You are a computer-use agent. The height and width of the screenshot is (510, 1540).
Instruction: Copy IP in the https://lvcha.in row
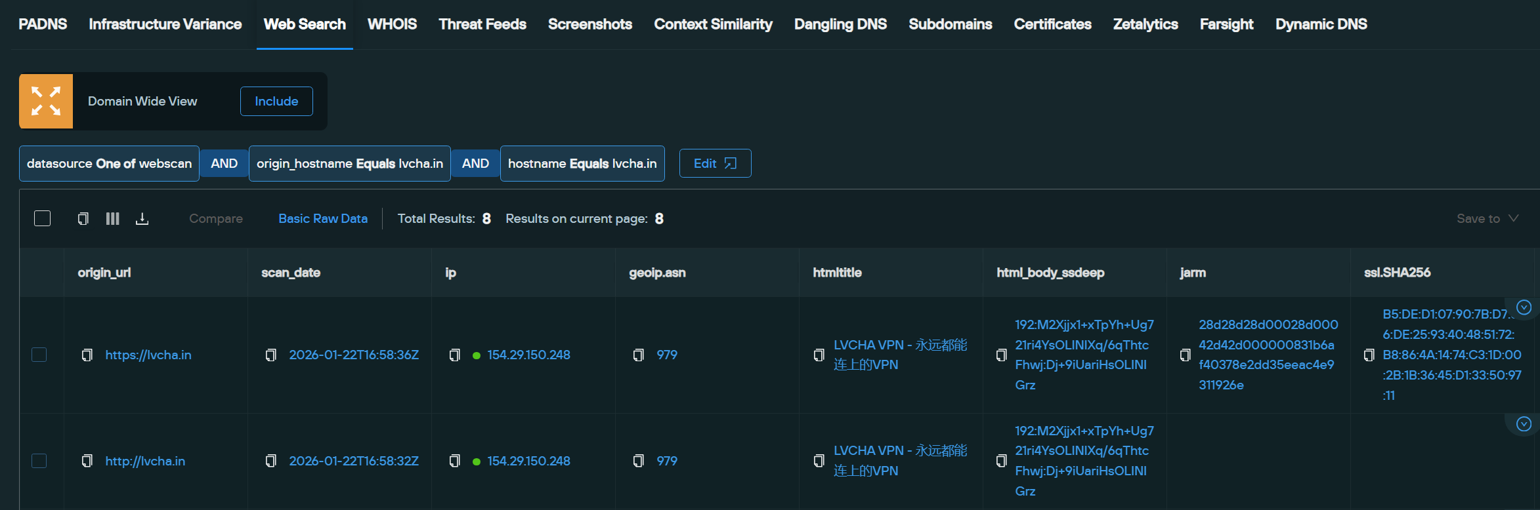pos(454,355)
